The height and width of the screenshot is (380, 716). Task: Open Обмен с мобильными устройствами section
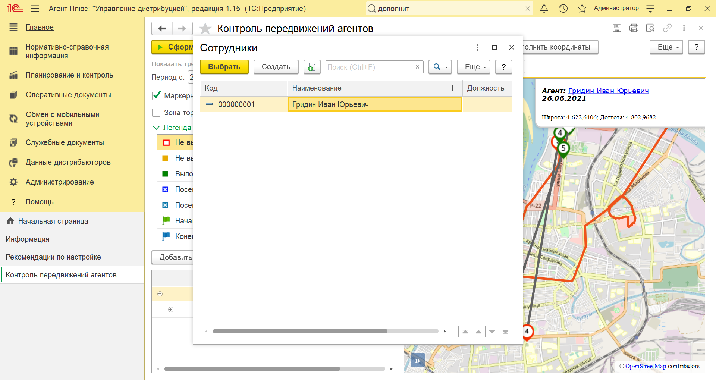[62, 119]
